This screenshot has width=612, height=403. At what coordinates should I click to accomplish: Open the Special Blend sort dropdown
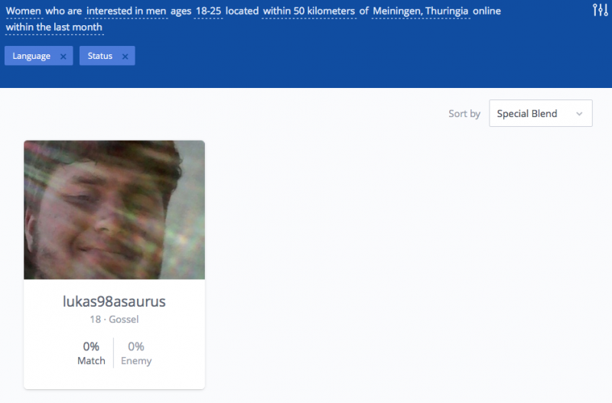point(540,114)
